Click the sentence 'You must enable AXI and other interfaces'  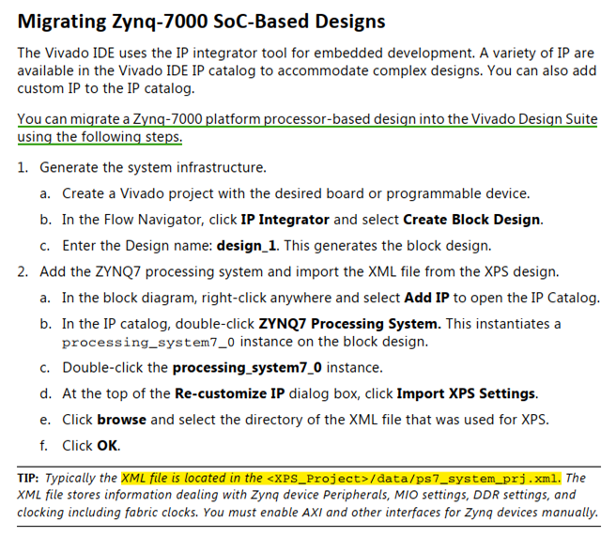point(400,513)
